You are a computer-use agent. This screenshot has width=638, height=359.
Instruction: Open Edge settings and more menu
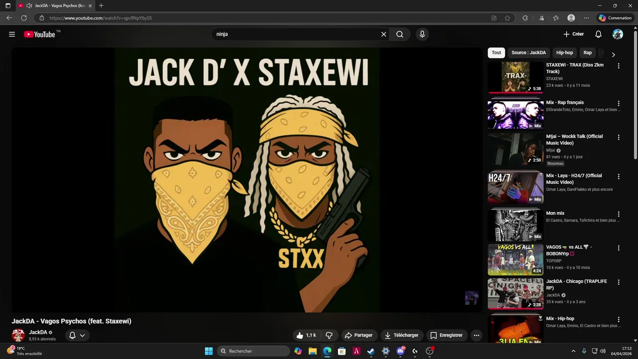pyautogui.click(x=586, y=18)
